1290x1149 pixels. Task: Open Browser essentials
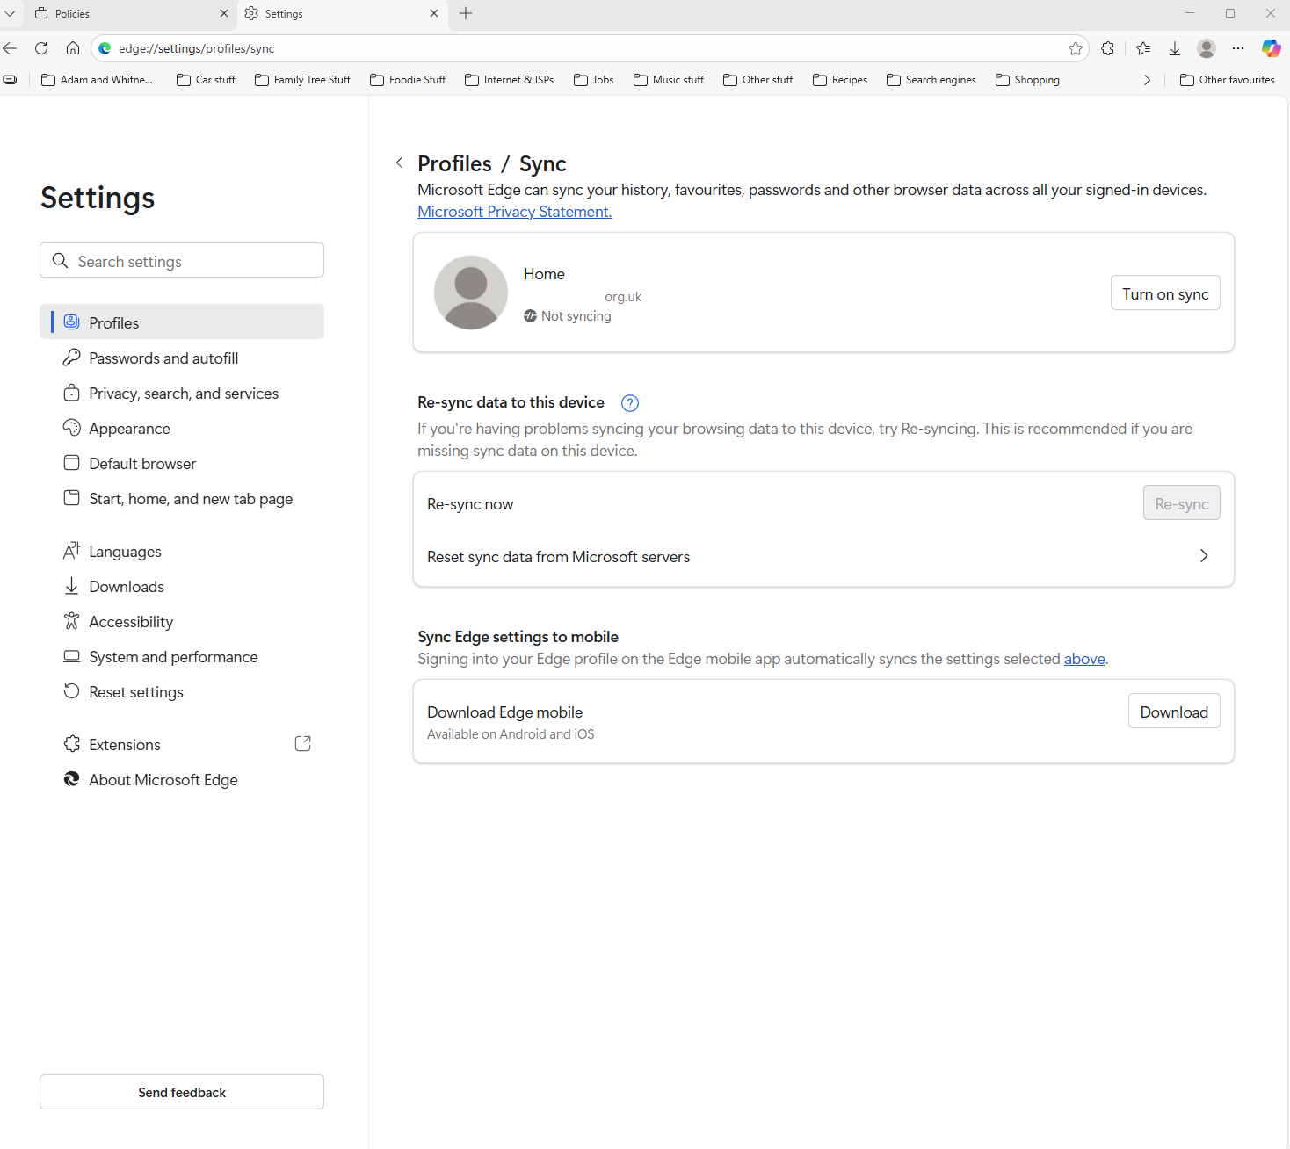1108,48
